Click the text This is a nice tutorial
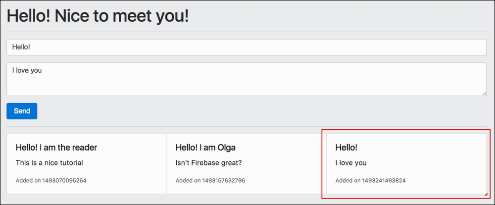495x205 pixels. click(x=49, y=163)
